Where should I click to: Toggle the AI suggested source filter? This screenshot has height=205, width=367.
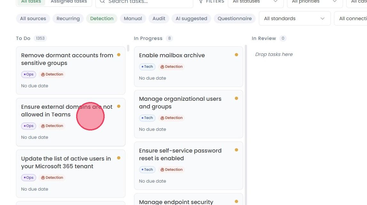(x=191, y=19)
